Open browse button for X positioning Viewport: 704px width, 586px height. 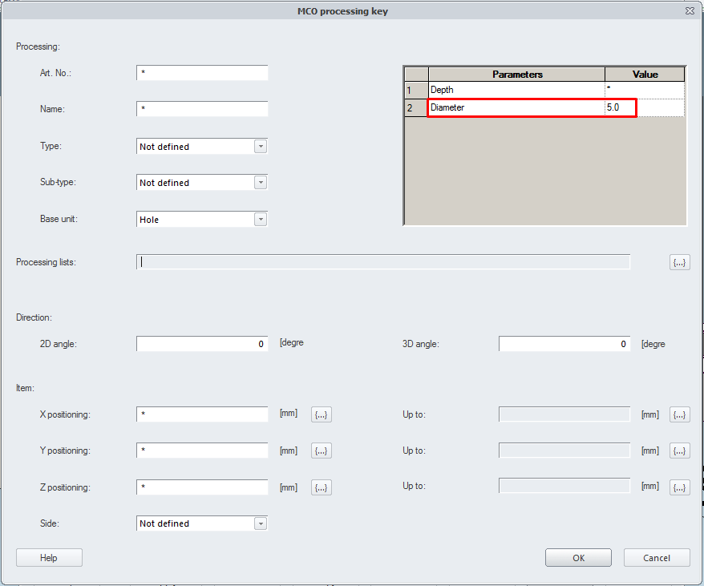coord(321,414)
